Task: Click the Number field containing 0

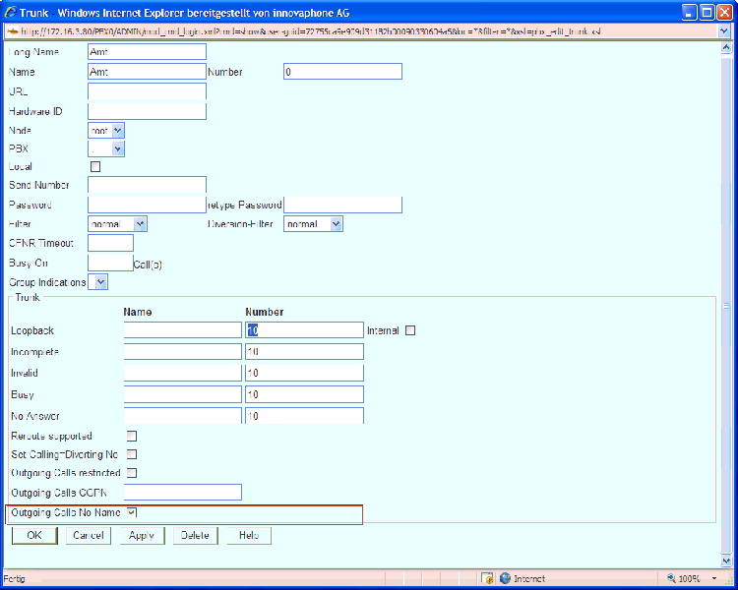Action: (x=342, y=72)
